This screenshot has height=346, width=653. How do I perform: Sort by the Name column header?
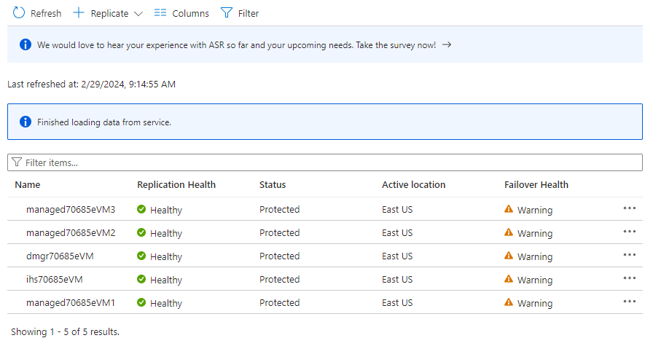28,185
